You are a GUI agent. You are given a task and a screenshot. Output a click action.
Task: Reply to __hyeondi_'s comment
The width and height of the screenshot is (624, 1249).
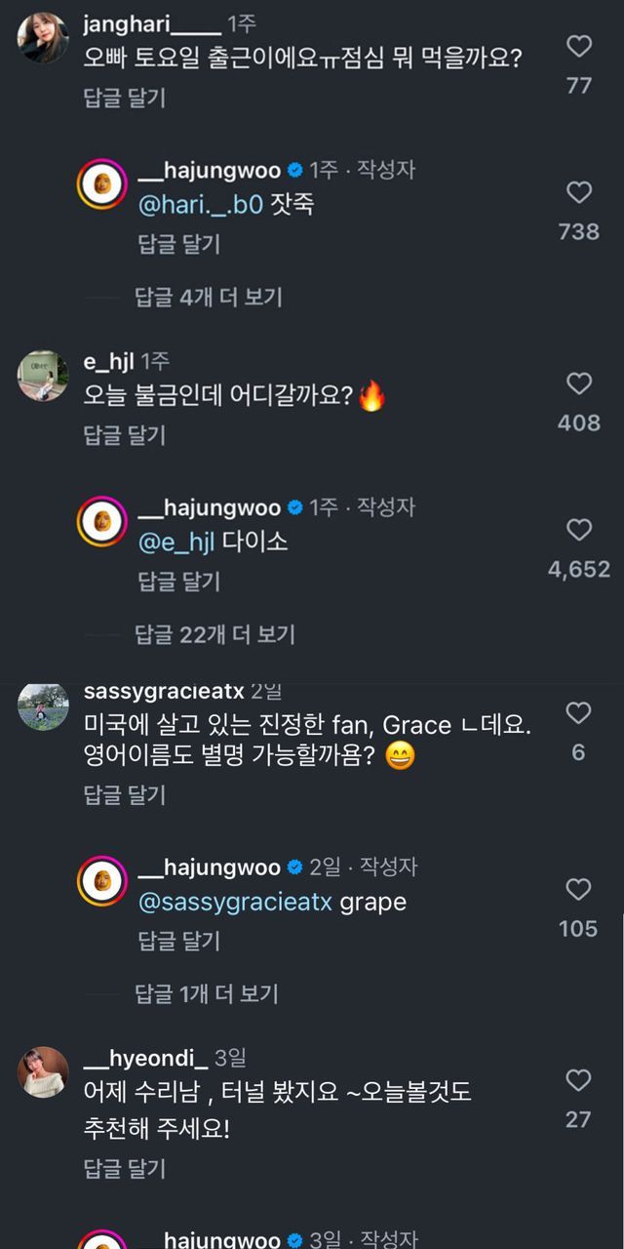tap(124, 1168)
